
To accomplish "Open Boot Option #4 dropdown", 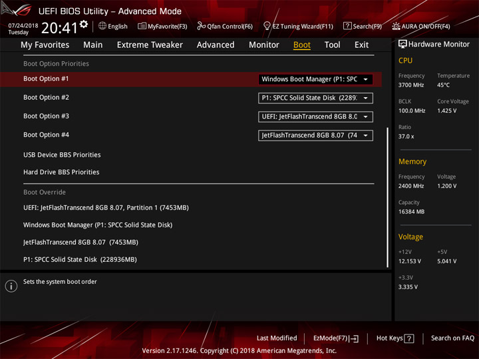I will click(x=315, y=135).
